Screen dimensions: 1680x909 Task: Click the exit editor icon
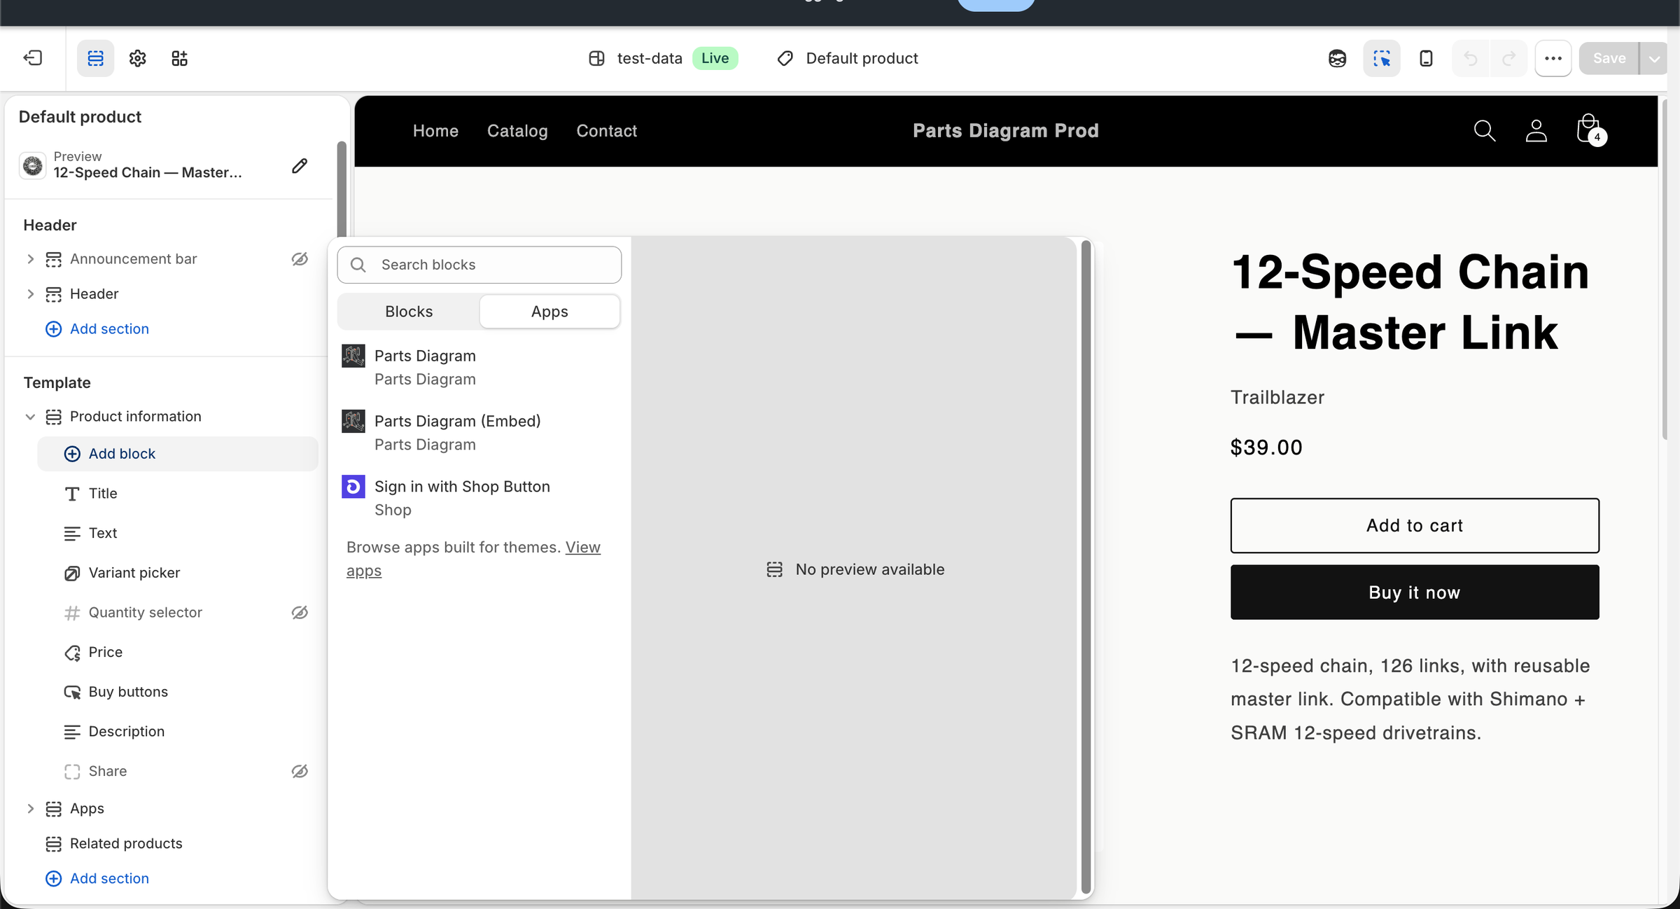point(33,58)
